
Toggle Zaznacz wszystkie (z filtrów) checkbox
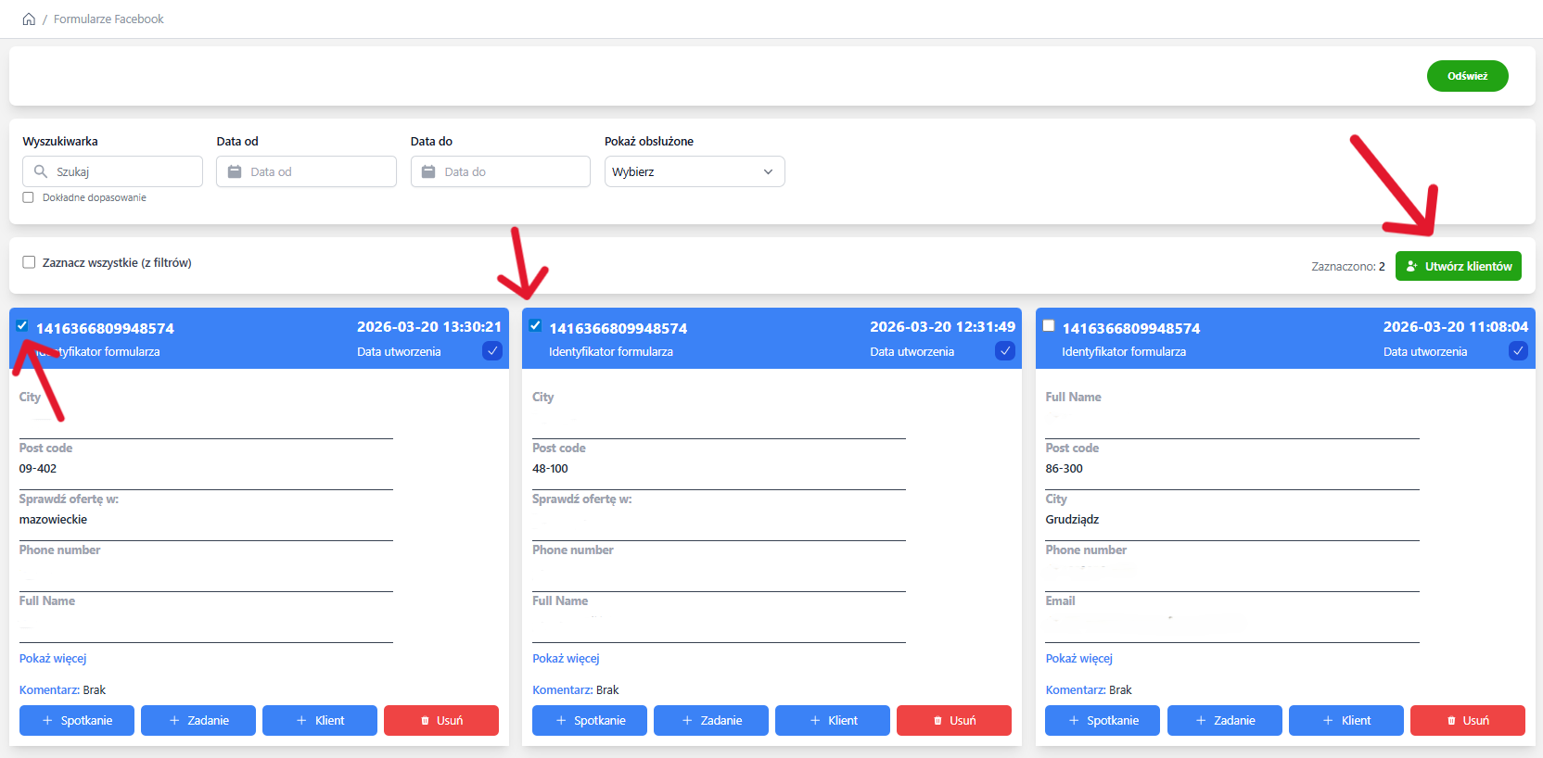point(29,262)
